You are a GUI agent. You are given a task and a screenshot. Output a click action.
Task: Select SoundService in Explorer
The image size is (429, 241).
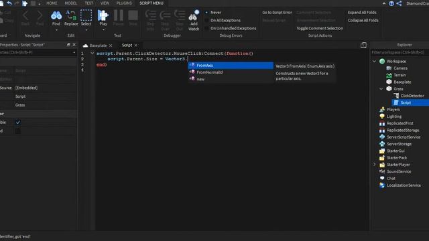[x=399, y=171]
